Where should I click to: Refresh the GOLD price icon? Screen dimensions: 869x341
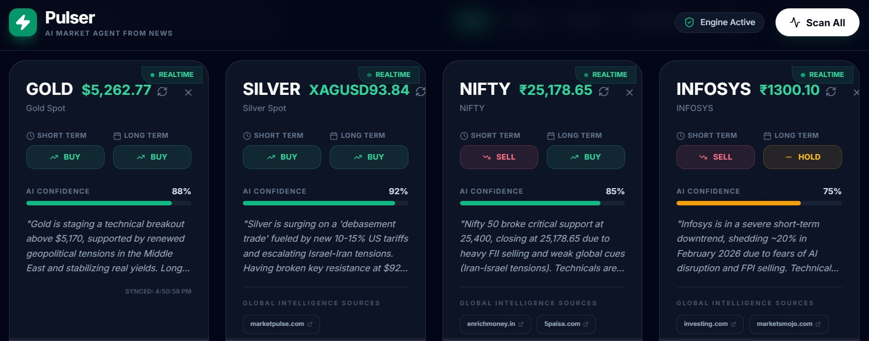pyautogui.click(x=162, y=91)
